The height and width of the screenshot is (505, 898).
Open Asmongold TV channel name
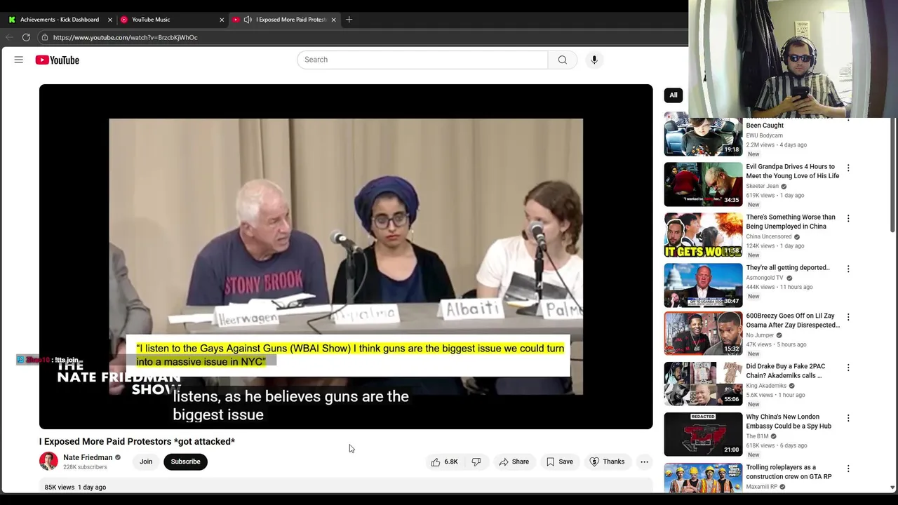pyautogui.click(x=764, y=278)
